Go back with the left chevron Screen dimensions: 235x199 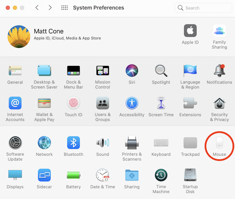(x=37, y=7)
